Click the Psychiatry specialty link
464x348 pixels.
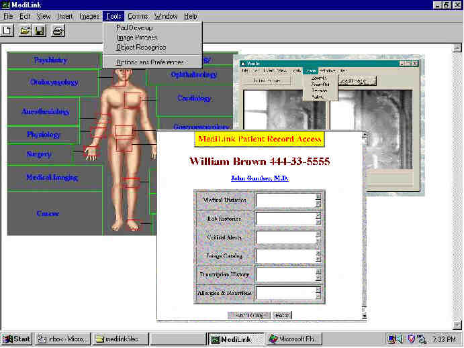(x=50, y=60)
